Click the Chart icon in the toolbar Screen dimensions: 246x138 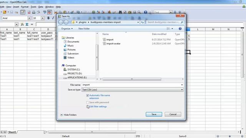coord(109,12)
